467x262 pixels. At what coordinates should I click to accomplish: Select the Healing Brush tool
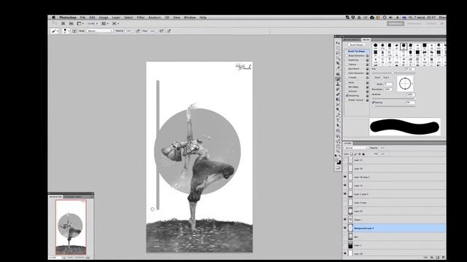click(338, 74)
